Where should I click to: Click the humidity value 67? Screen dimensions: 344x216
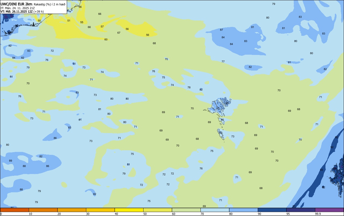tap(119, 33)
